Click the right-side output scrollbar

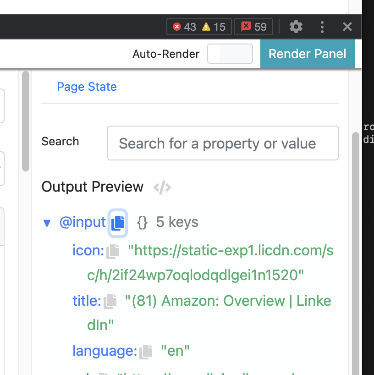[356, 254]
